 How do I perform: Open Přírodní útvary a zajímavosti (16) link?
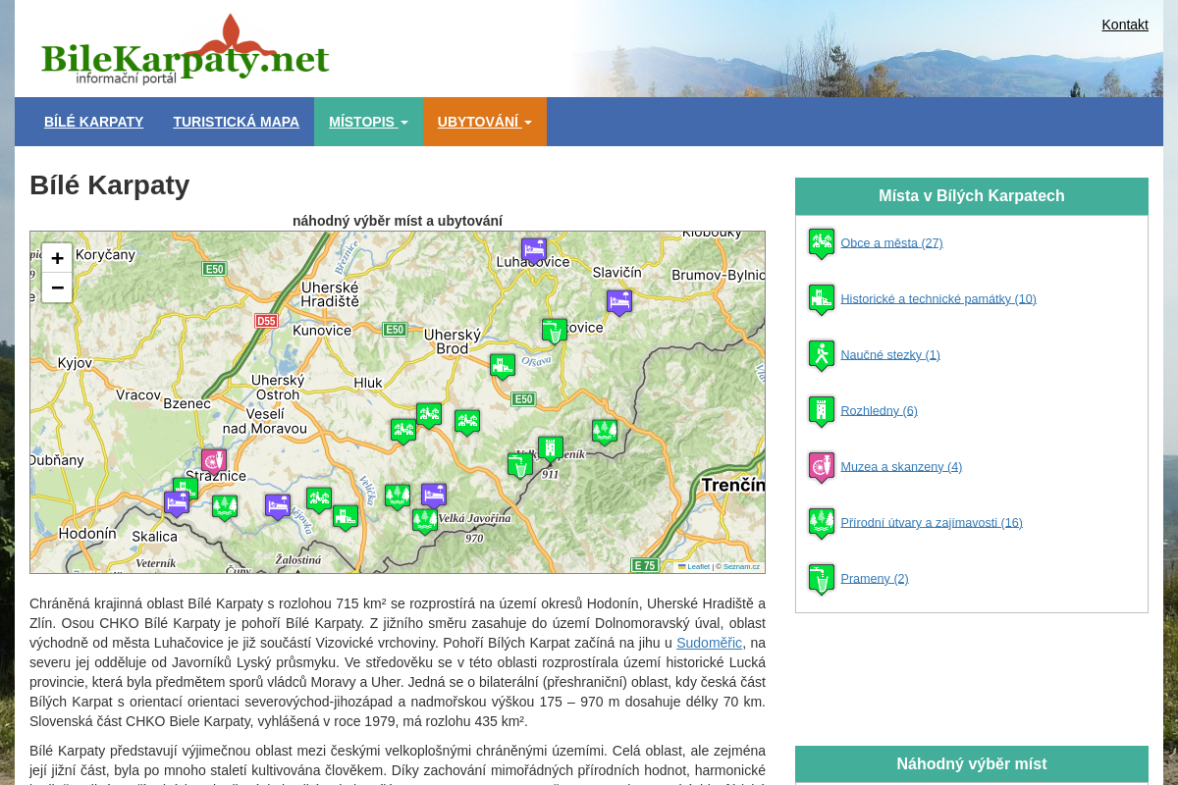[932, 522]
